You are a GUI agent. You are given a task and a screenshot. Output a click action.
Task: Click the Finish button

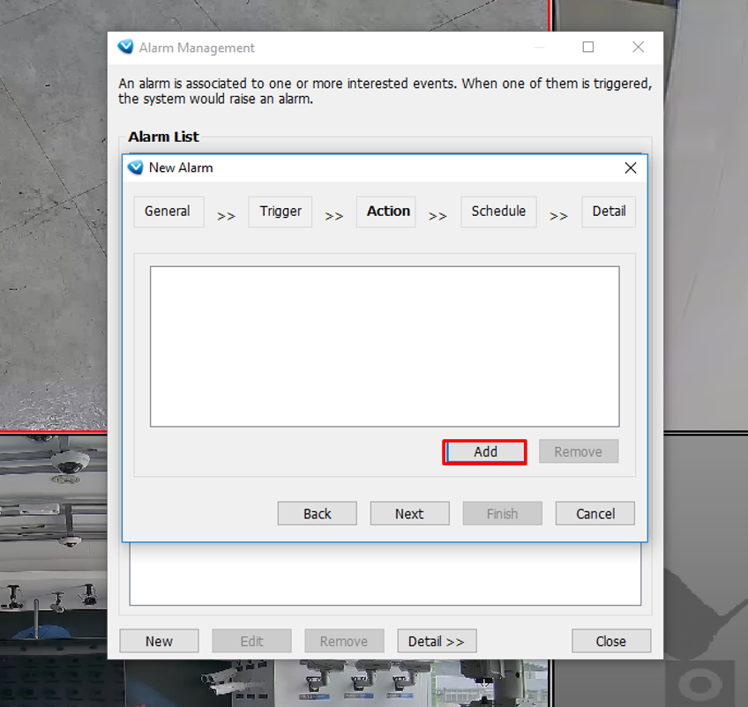(x=502, y=514)
